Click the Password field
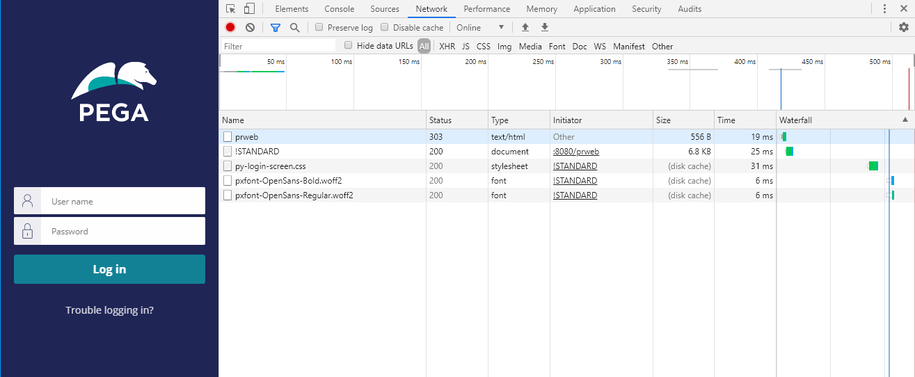 click(109, 231)
